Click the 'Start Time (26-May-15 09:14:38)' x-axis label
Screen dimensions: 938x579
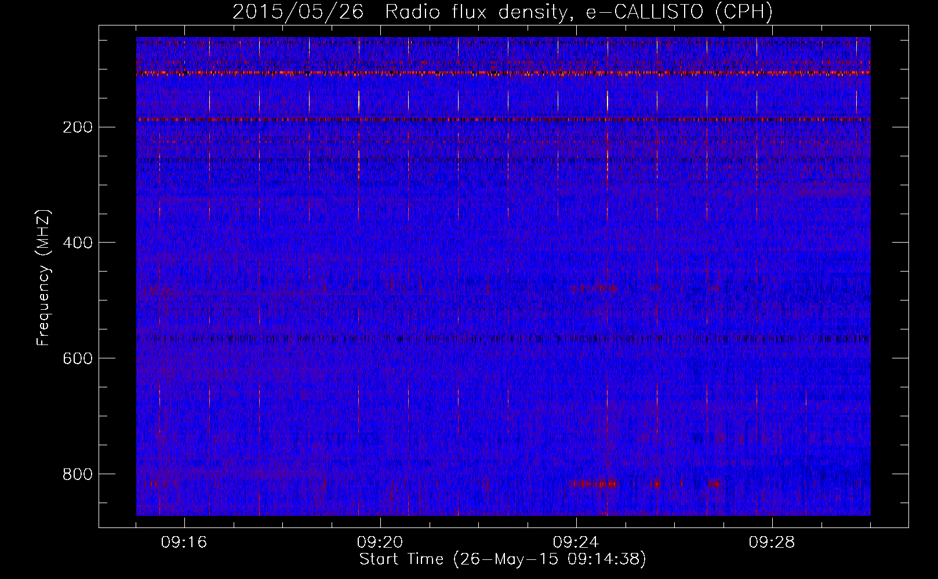point(503,559)
